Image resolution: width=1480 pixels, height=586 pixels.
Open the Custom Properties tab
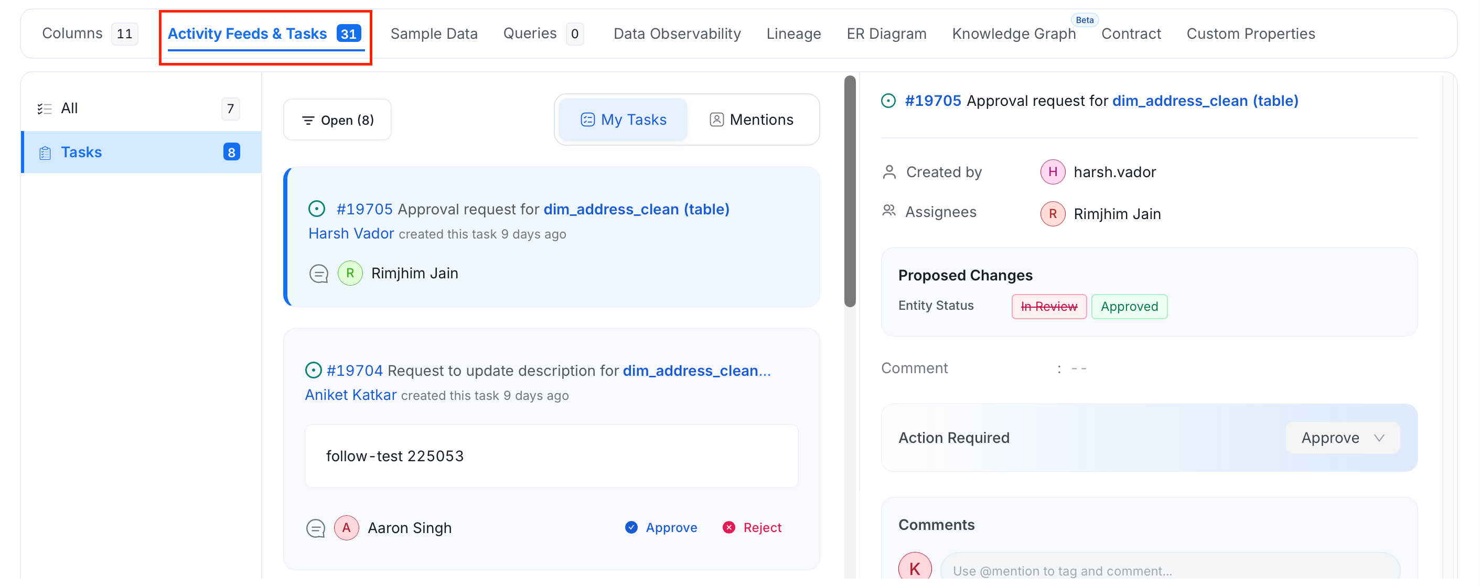point(1250,34)
